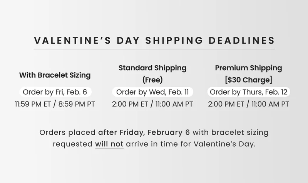The height and width of the screenshot is (183, 308).
Task: Click the Order by Fri, Feb. 6 pill
Action: tap(55, 92)
